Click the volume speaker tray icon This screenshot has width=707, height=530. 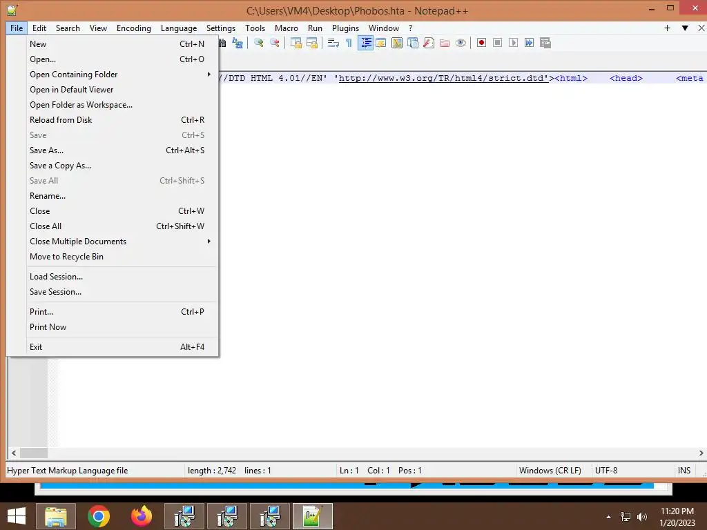tap(641, 517)
